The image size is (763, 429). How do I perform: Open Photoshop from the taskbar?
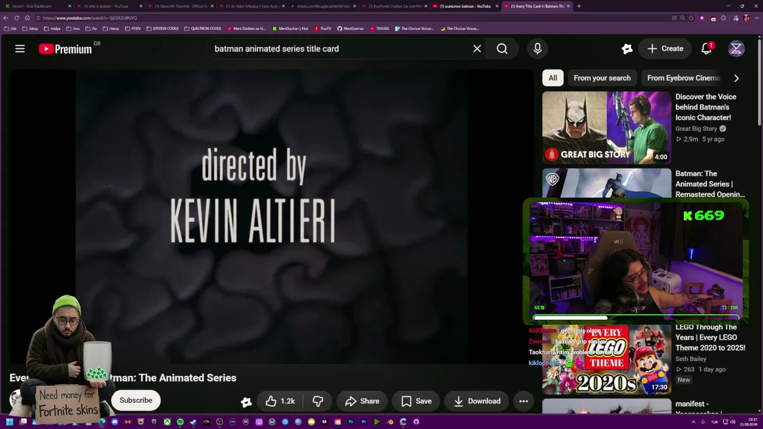[351, 422]
